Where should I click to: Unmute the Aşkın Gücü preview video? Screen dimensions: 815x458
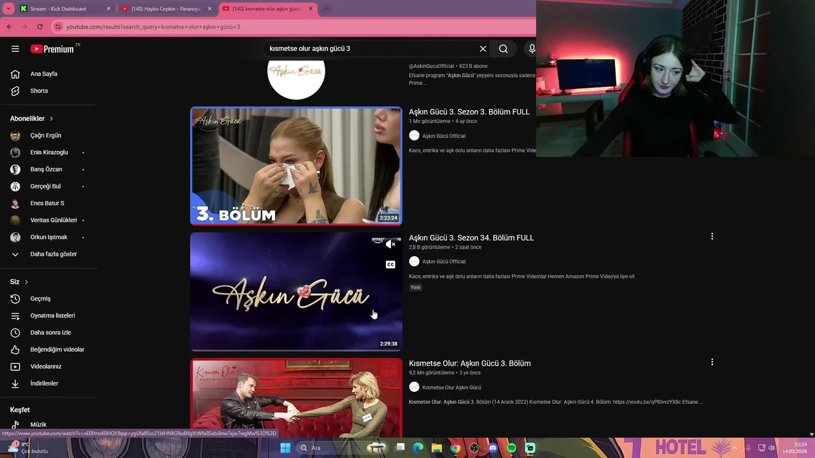point(390,244)
